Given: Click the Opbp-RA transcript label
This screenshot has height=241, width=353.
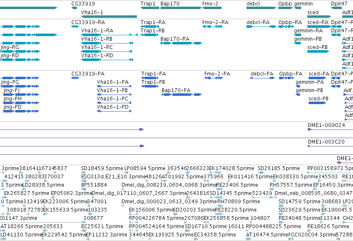Looking at the screenshot, I should click(x=290, y=22).
